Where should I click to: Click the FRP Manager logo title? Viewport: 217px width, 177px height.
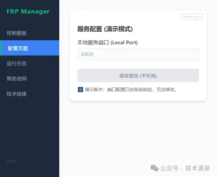click(x=28, y=12)
